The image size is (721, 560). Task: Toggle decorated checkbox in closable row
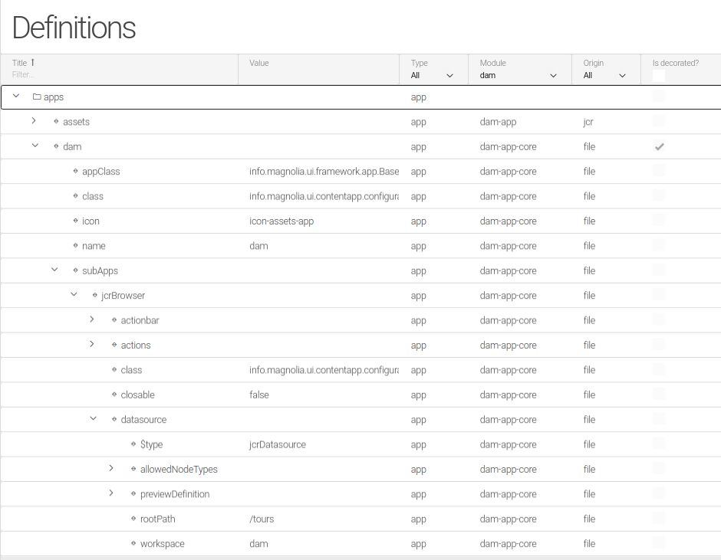coord(658,394)
